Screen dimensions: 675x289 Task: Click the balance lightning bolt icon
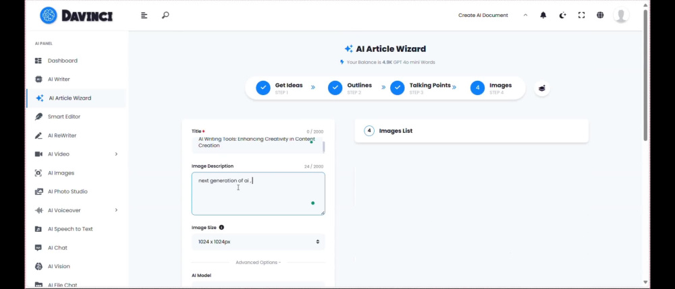[342, 62]
